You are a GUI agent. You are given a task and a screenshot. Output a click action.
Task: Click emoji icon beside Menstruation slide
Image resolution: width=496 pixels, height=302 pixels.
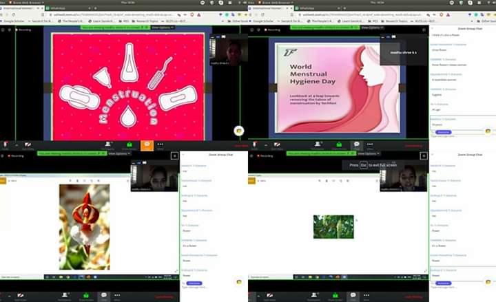click(x=239, y=130)
